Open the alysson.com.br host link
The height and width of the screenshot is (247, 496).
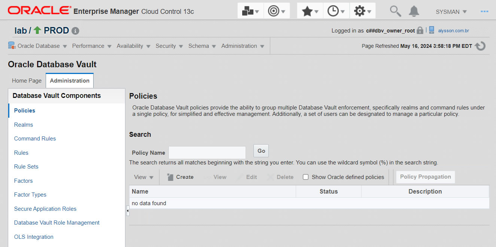454,31
